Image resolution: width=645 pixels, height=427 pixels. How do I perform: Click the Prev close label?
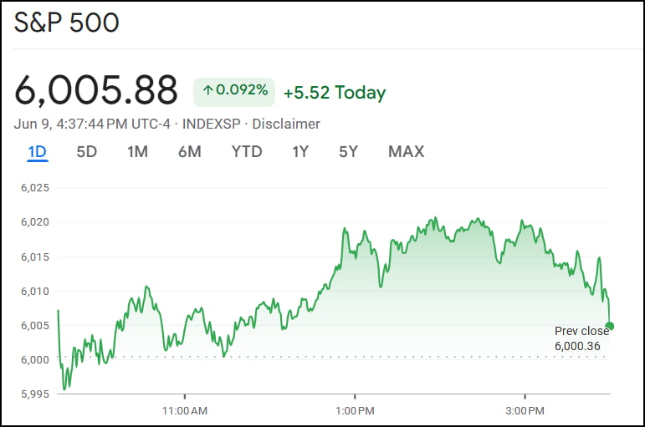click(x=581, y=331)
